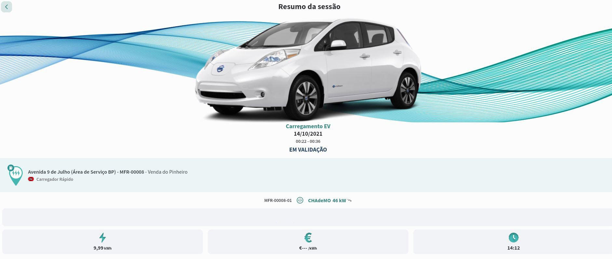
Task: Click the CHAdeMO 46 kW label
Action: click(327, 201)
